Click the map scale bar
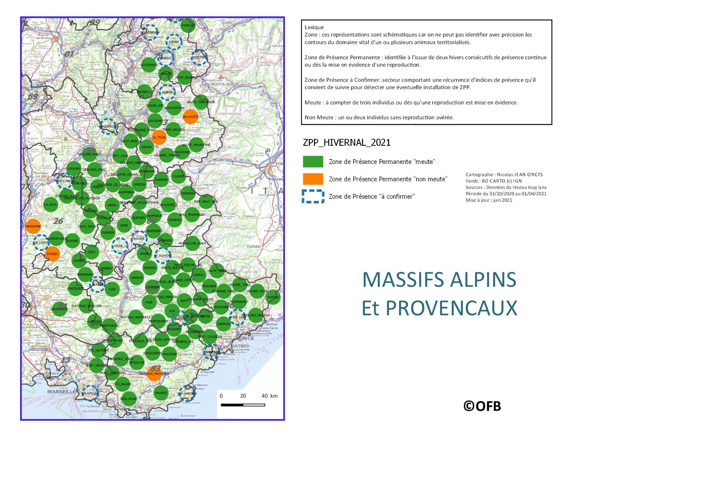This screenshot has width=705, height=498. point(243,405)
